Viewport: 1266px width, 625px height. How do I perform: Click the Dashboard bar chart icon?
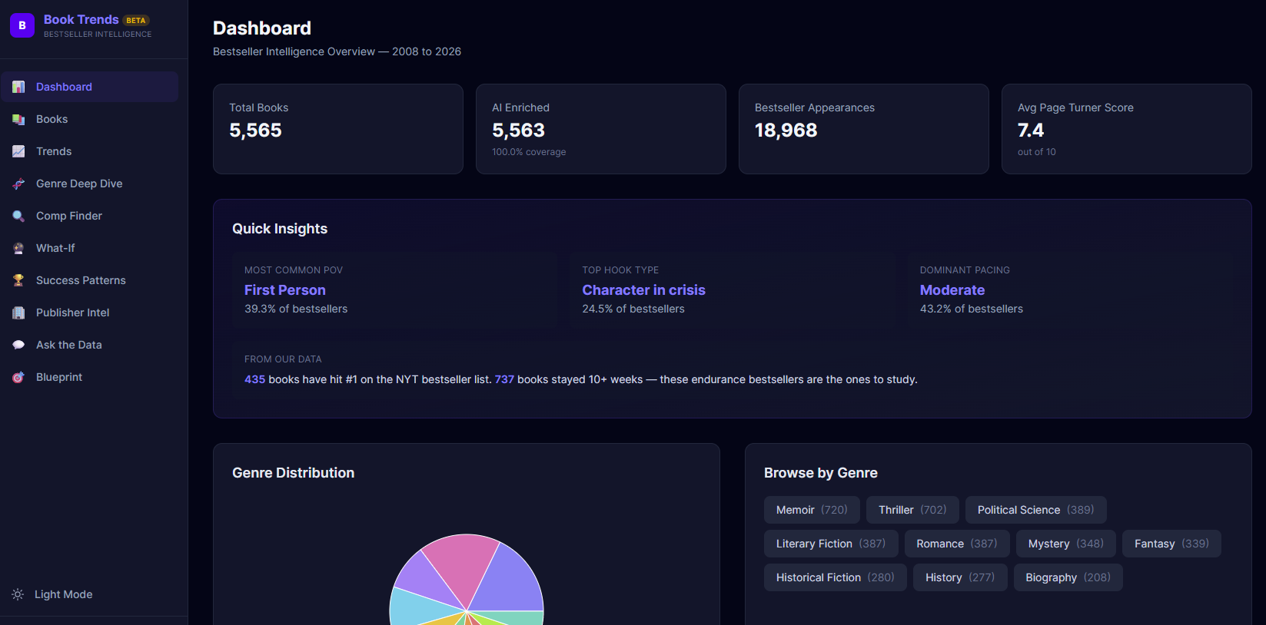point(18,87)
